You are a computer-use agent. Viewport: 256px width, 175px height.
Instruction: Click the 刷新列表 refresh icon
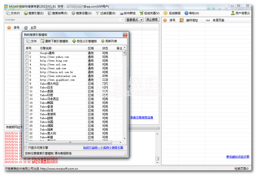[103, 41]
